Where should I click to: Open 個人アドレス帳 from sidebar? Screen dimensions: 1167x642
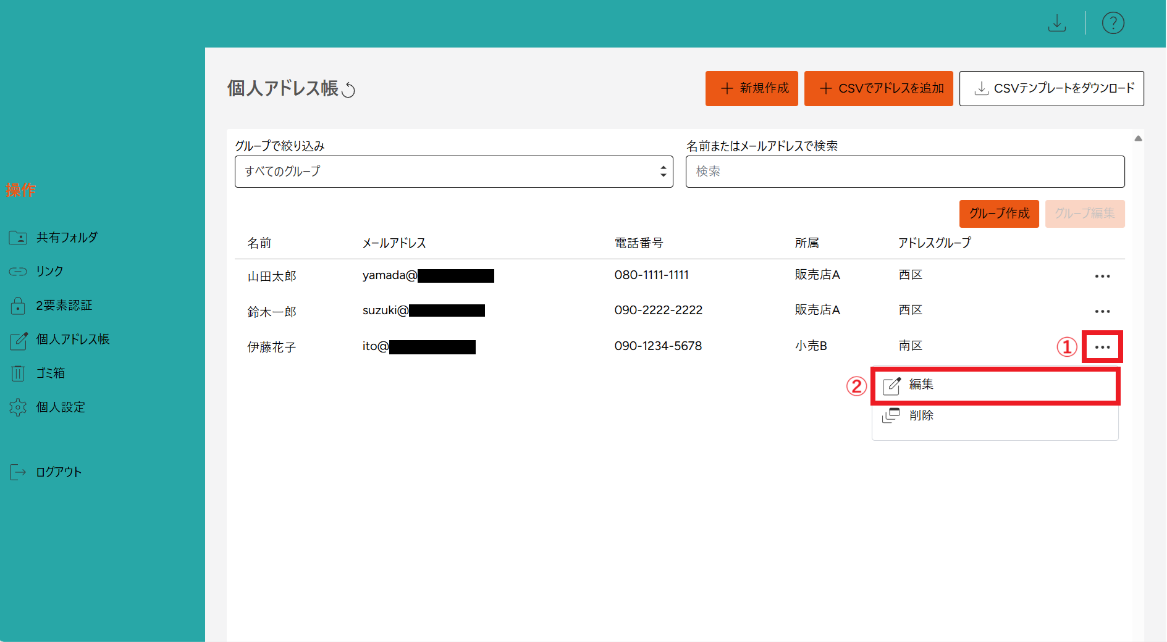pyautogui.click(x=73, y=340)
